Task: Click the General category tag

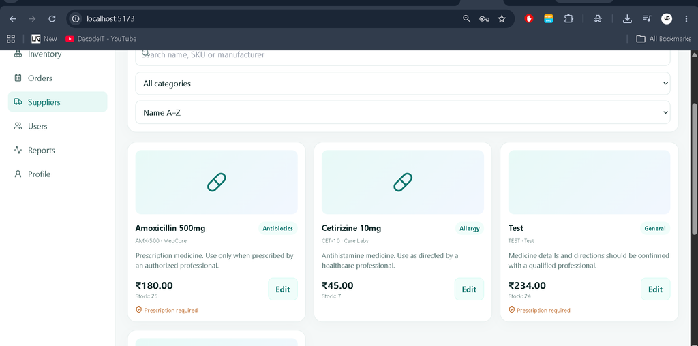Action: (655, 229)
